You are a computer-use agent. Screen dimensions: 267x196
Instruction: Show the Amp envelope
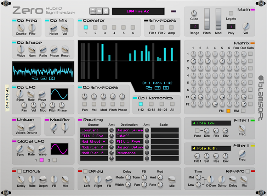pyautogui.click(x=171, y=27)
